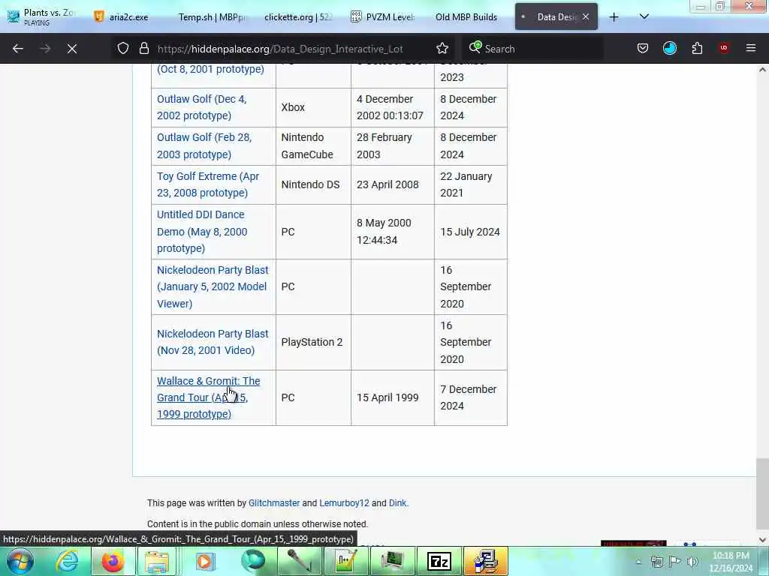
Task: Select the 'PlayStation 2' cell
Action: [x=313, y=342]
